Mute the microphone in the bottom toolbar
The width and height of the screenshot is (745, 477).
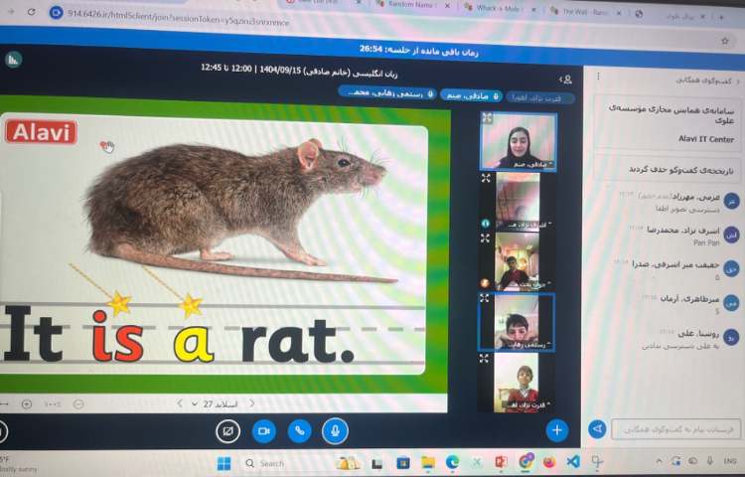(335, 430)
